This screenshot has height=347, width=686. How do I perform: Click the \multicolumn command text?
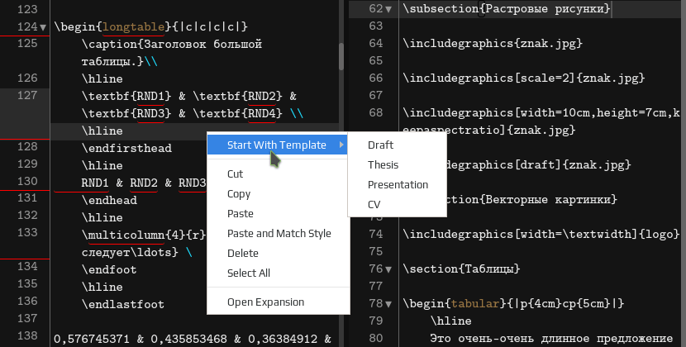coord(123,235)
